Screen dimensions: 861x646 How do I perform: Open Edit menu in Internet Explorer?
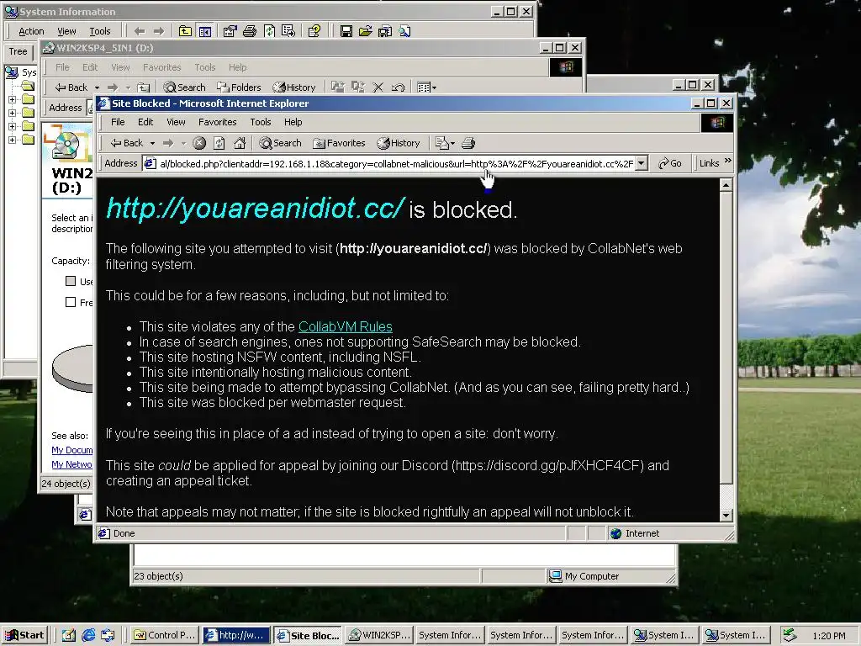[145, 122]
